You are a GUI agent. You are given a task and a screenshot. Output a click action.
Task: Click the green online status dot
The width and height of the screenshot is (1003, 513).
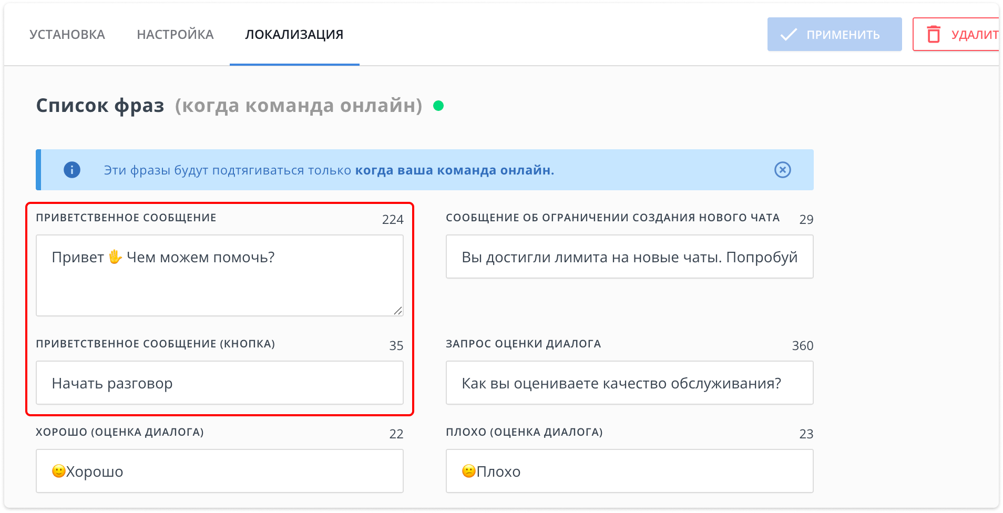point(439,106)
